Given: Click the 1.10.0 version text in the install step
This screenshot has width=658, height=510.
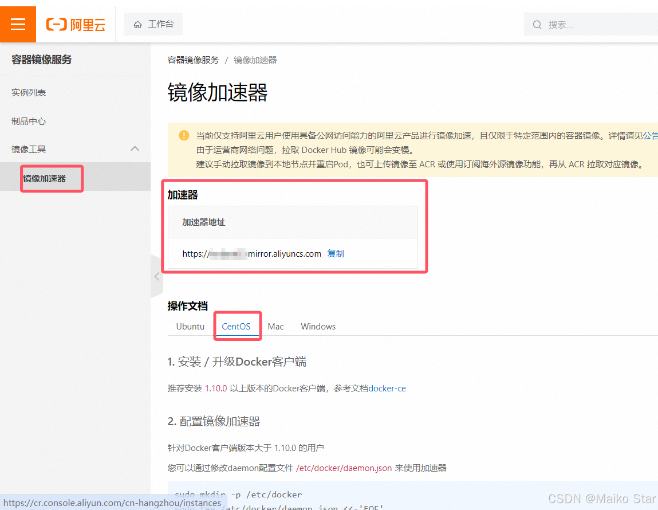Looking at the screenshot, I should pyautogui.click(x=216, y=389).
